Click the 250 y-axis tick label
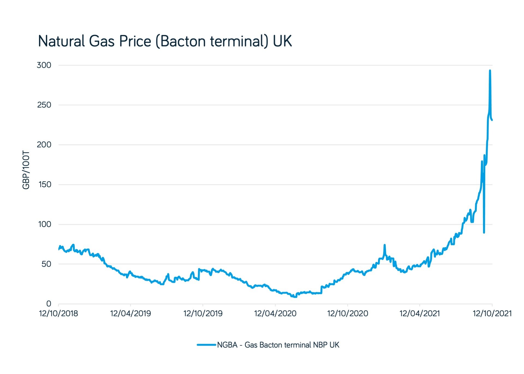Screen dimensions: 524x374 [44, 105]
